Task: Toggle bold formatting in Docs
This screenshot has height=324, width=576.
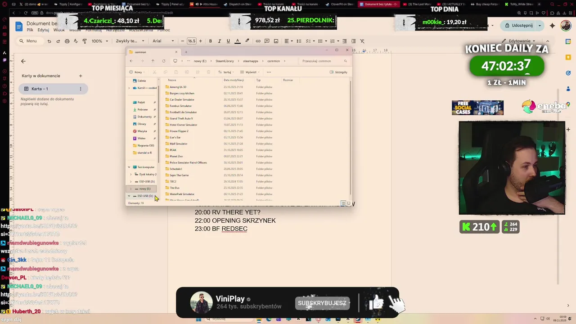Action: (210, 41)
